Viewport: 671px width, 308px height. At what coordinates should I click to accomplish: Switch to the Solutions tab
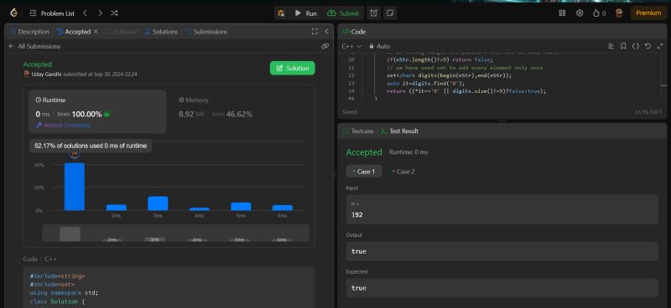[161, 32]
